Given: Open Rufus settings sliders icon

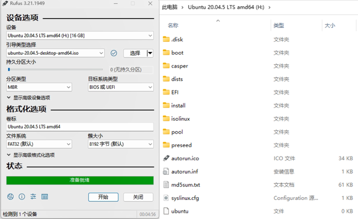Looking at the screenshot, I should coord(34,197).
